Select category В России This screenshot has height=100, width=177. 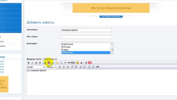[86, 47]
